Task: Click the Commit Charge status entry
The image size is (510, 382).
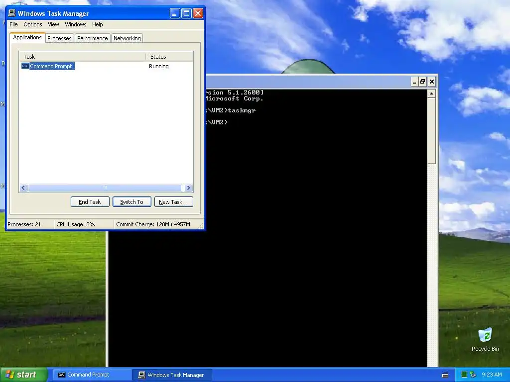Action: tap(153, 224)
